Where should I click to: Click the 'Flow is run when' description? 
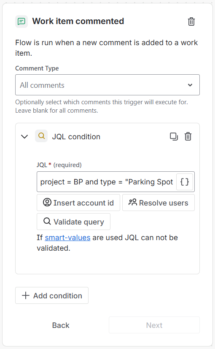pyautogui.click(x=107, y=48)
